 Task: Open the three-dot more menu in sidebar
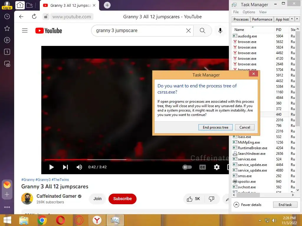7,207
